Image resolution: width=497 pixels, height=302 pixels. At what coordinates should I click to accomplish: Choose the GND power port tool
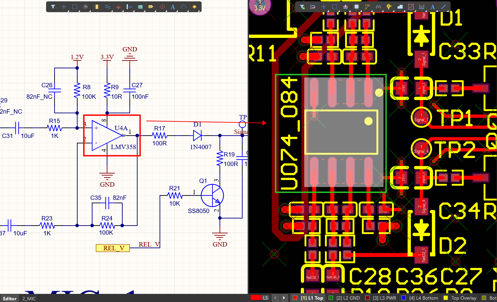point(118,7)
